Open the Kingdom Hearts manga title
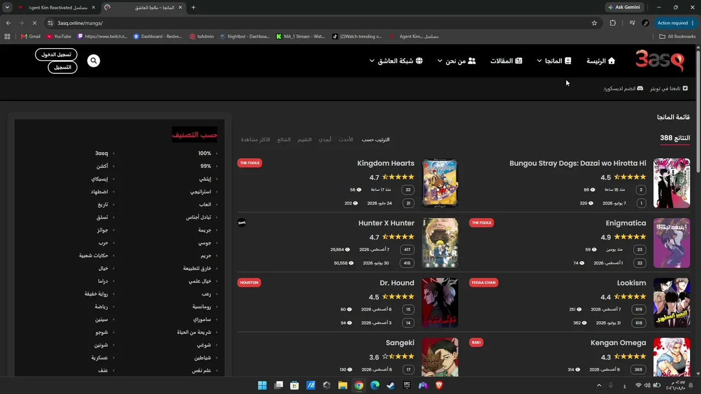The height and width of the screenshot is (394, 701). pos(386,163)
